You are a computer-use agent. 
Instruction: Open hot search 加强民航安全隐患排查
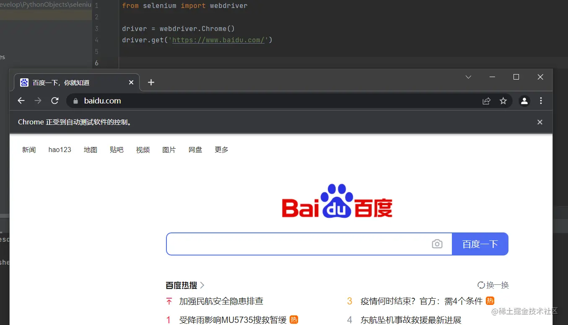pyautogui.click(x=221, y=301)
